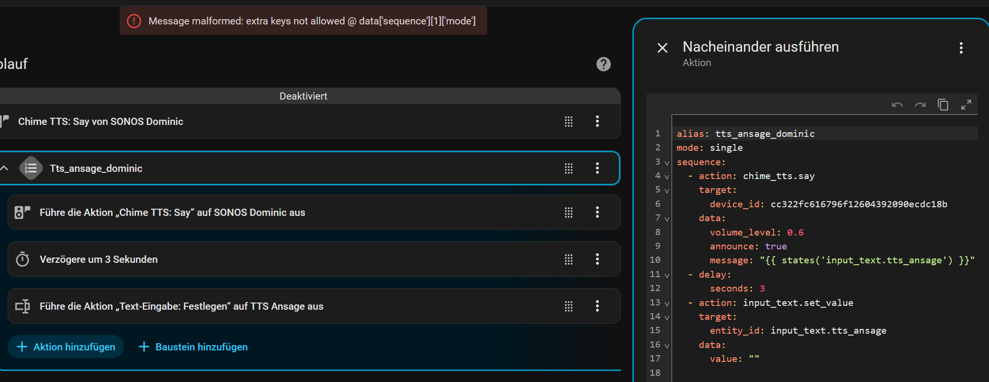Viewport: 989px width, 382px height.
Task: Click redo icon in YAML editor toolbar
Action: pos(920,105)
